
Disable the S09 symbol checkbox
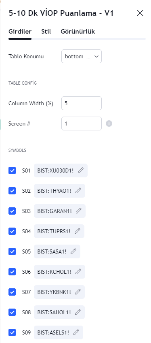pos(12,332)
